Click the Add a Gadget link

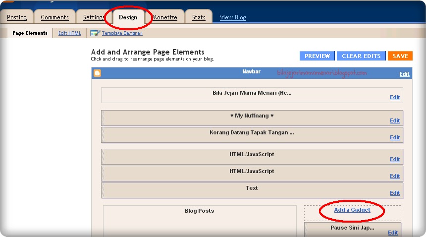point(352,210)
